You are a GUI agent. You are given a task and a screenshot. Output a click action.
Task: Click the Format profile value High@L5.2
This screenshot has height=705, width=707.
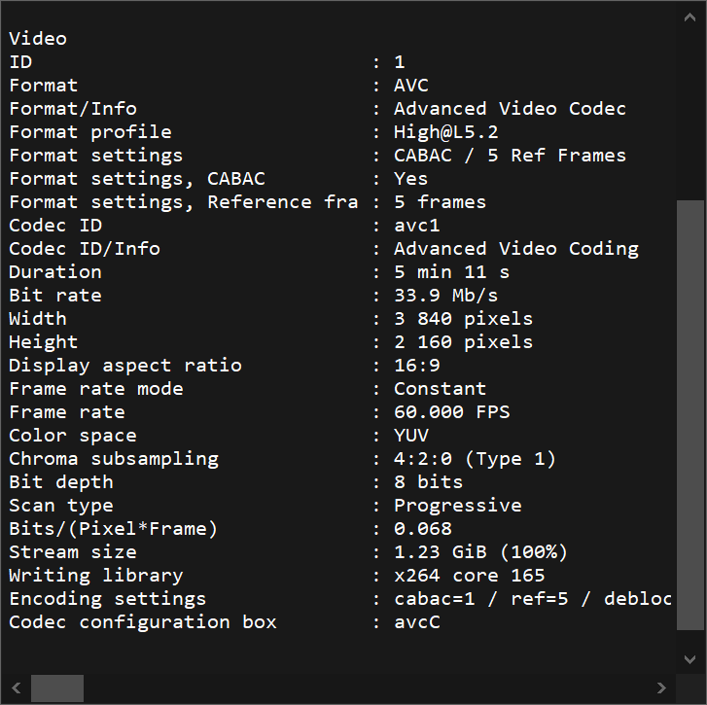pos(445,132)
